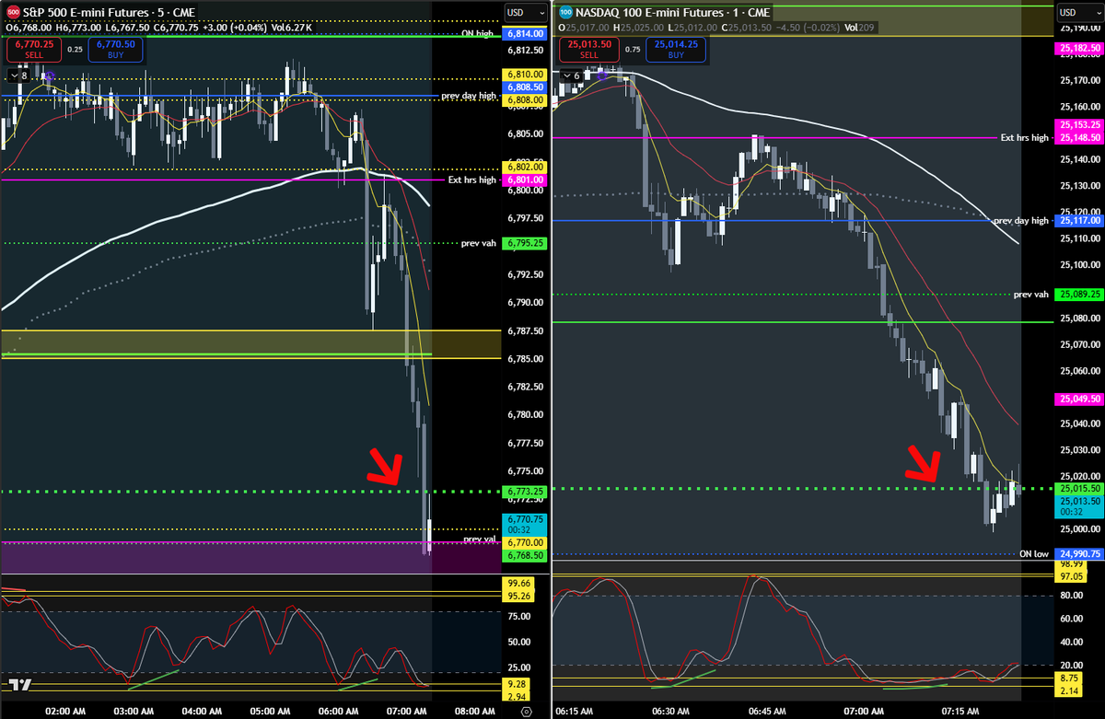Click the 6,810.00 yellow price label

pos(524,74)
